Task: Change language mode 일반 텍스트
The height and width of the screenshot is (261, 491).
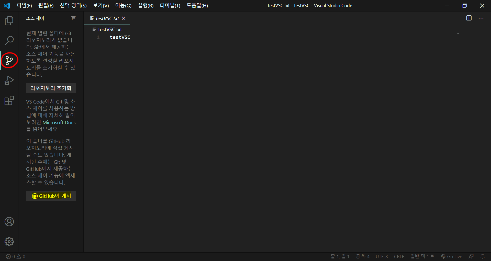Action: click(x=422, y=256)
